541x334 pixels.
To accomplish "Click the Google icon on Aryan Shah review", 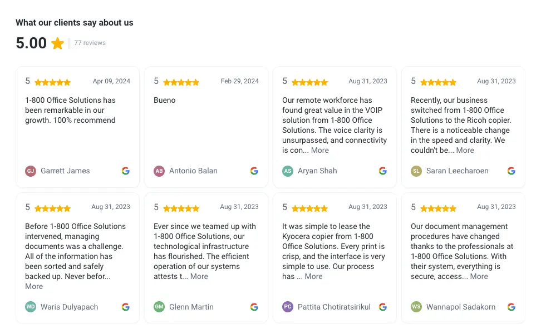I will tap(382, 171).
